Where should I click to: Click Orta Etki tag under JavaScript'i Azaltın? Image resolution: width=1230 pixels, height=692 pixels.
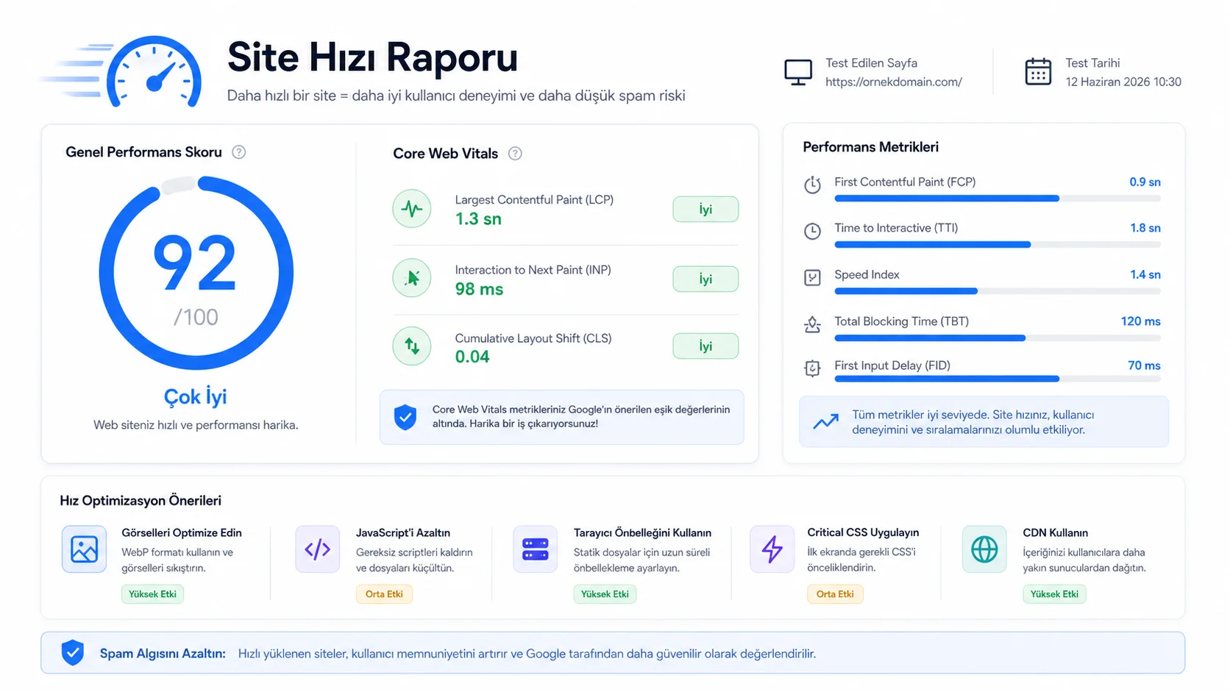tap(384, 594)
